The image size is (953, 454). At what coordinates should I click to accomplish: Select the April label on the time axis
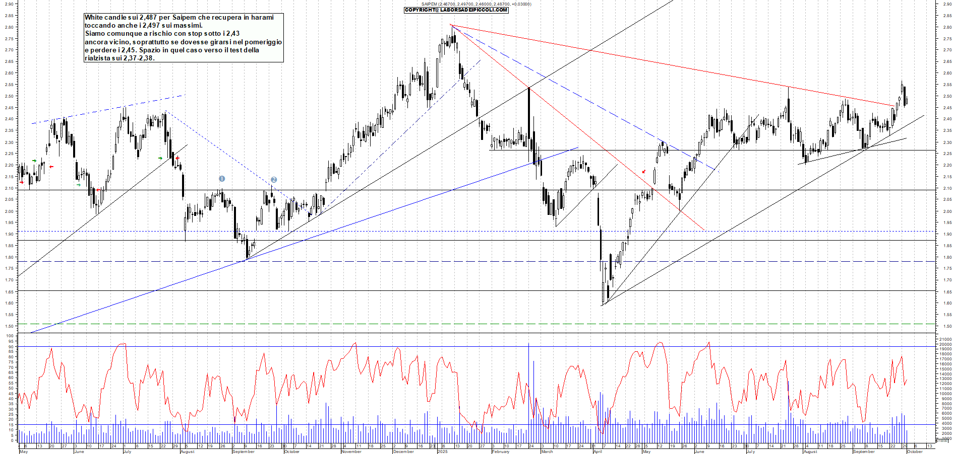[x=598, y=451]
